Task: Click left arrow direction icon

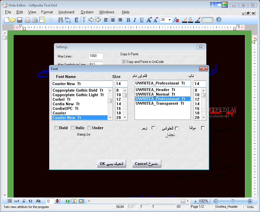Action: tap(98, 20)
